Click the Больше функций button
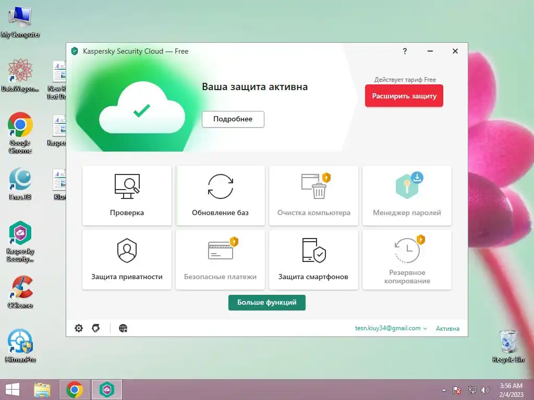534x400 pixels. tap(266, 303)
